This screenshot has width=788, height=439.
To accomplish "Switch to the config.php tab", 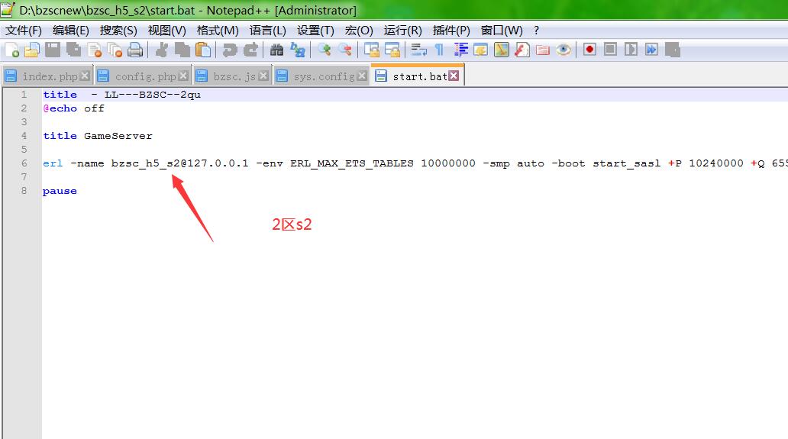I will pyautogui.click(x=144, y=76).
